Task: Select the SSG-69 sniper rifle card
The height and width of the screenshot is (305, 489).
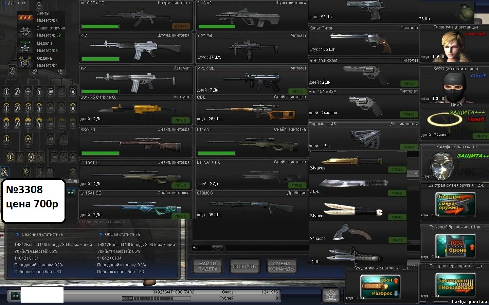Action: [136, 142]
